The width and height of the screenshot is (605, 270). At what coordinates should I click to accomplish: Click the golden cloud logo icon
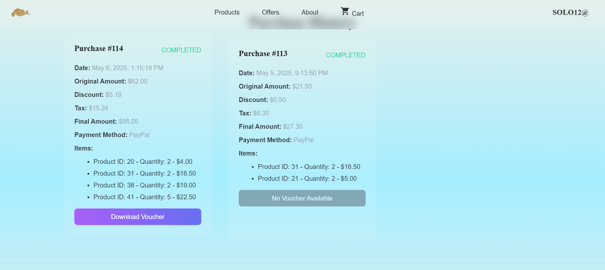21,13
